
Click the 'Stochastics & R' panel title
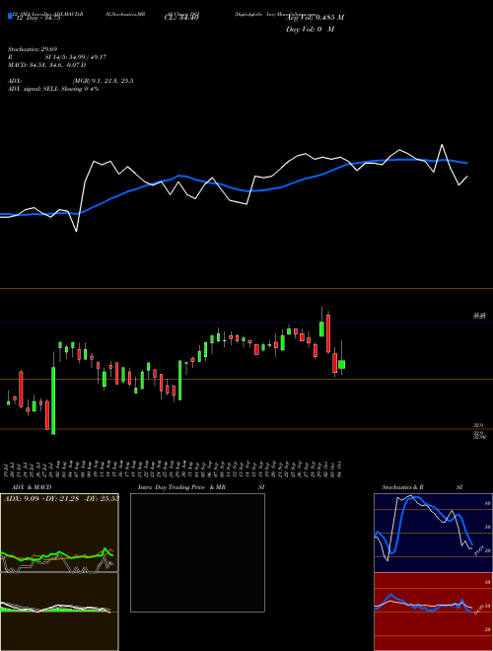tap(402, 487)
